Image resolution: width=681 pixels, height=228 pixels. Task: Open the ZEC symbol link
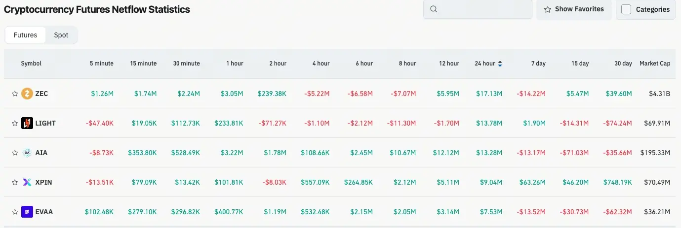coord(42,94)
